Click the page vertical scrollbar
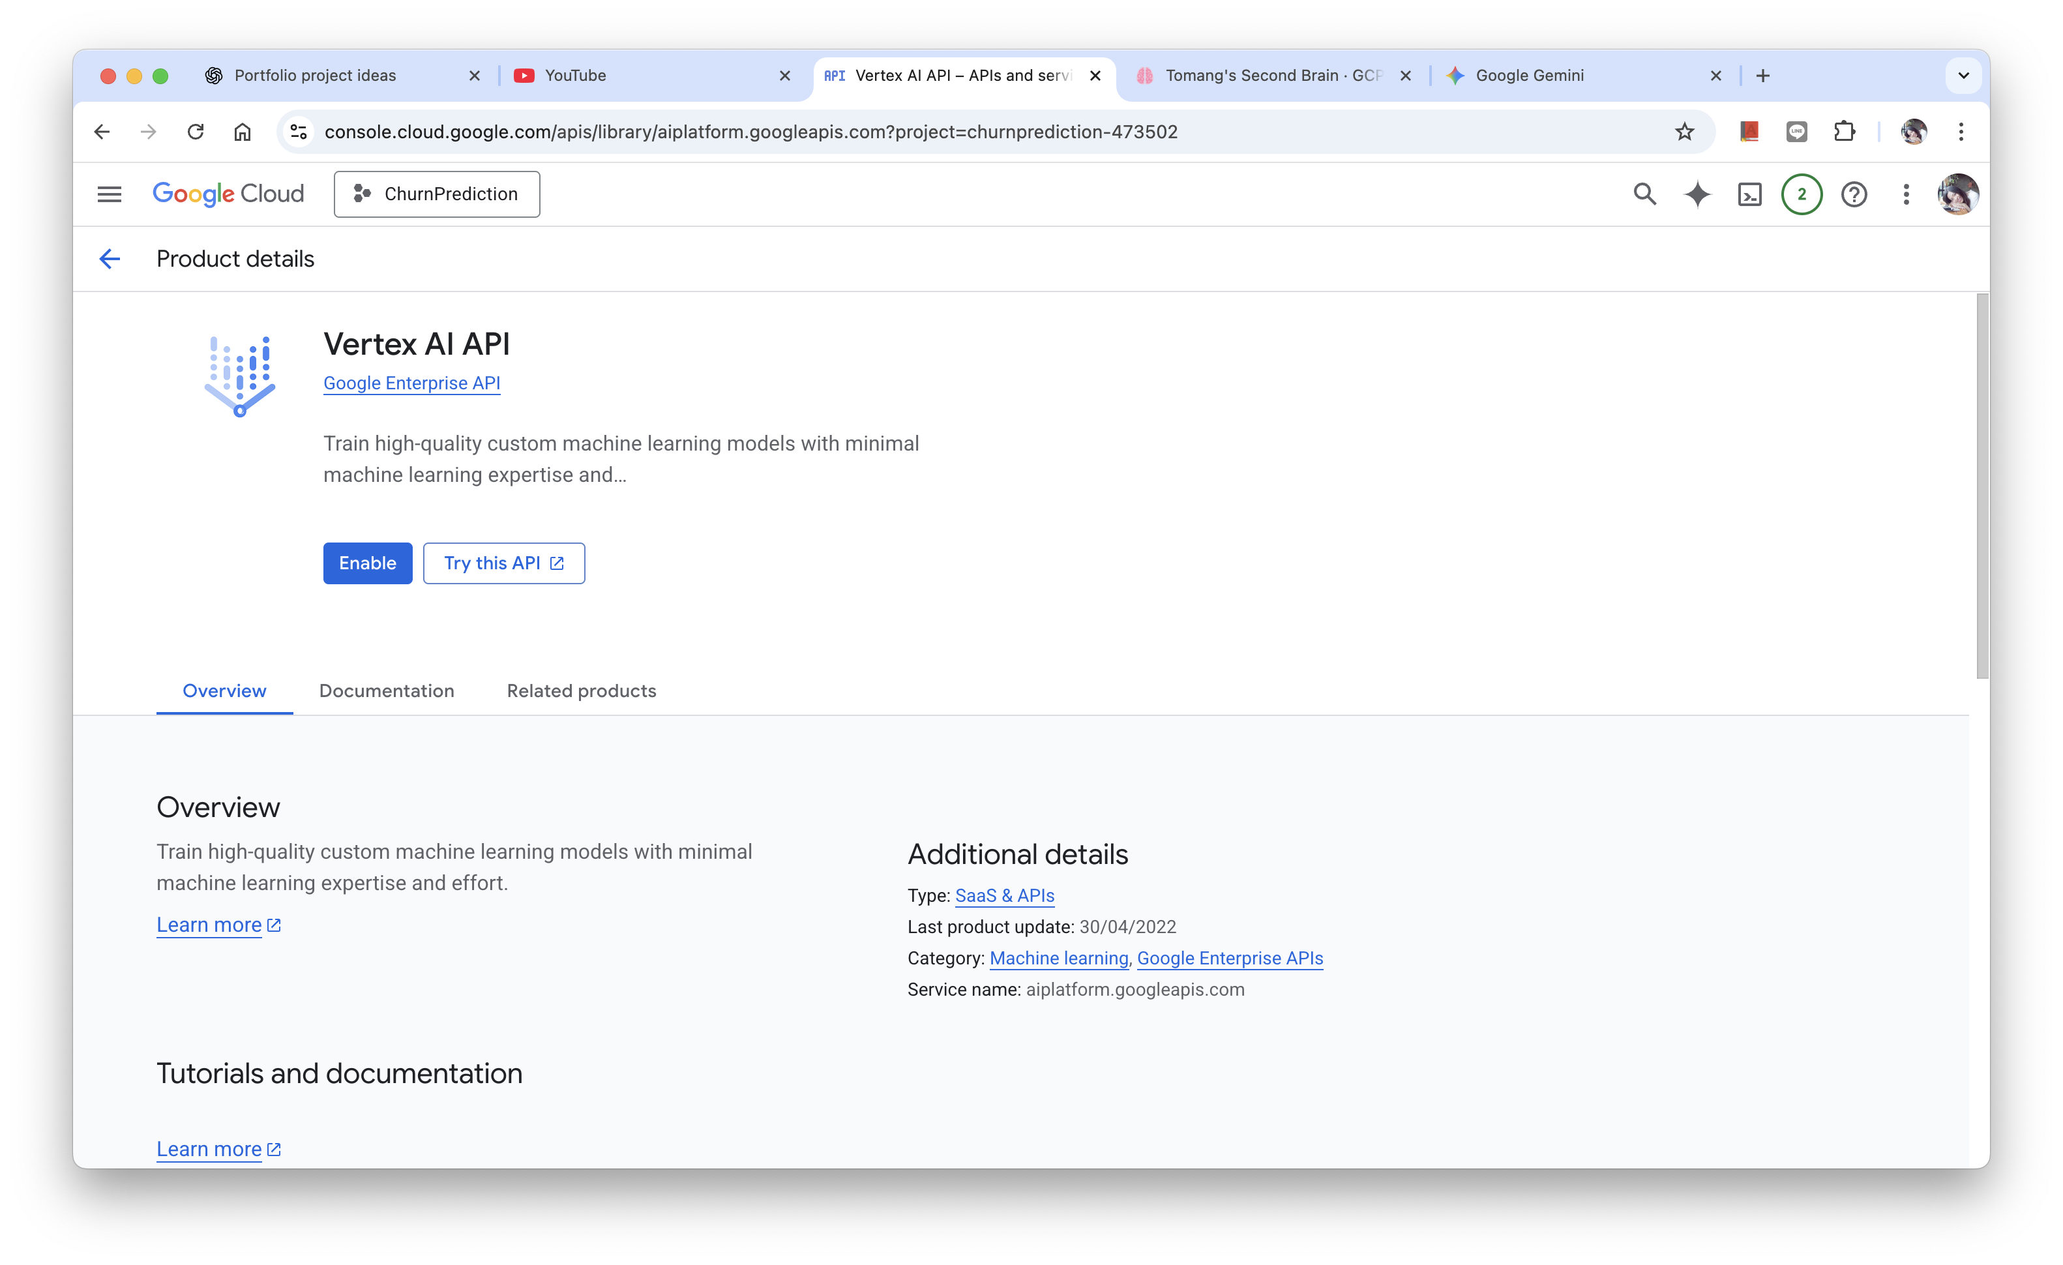Viewport: 2063px width, 1265px height. click(x=1981, y=486)
